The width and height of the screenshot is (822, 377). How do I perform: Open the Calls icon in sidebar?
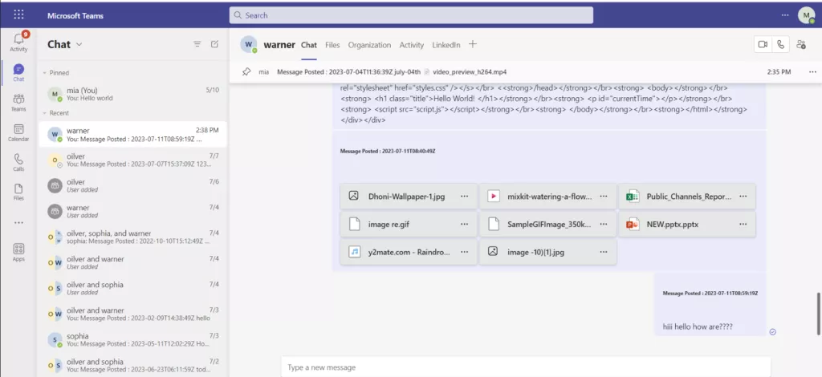click(18, 162)
